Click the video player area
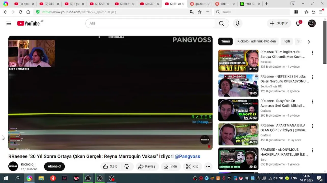 point(110,93)
